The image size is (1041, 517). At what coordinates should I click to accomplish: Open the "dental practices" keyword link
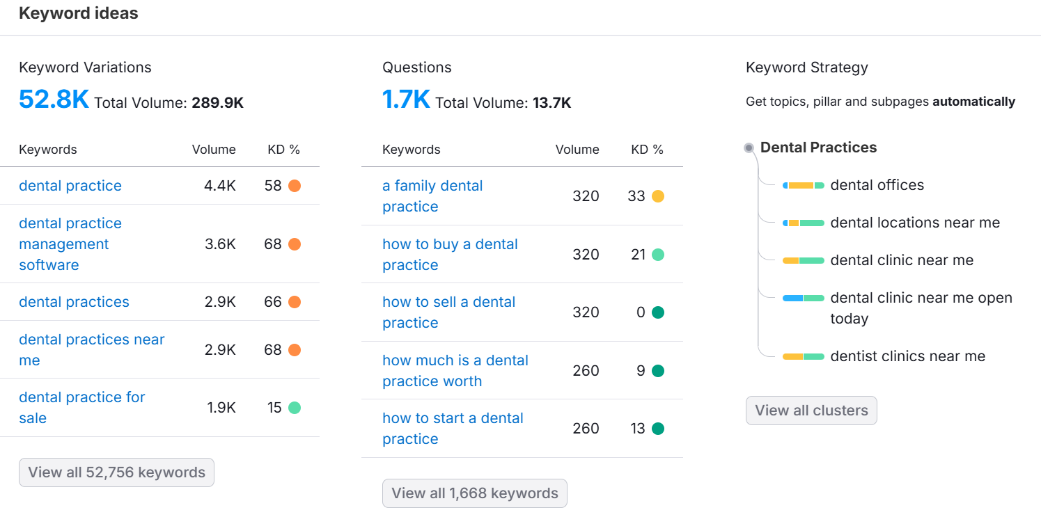(x=74, y=302)
